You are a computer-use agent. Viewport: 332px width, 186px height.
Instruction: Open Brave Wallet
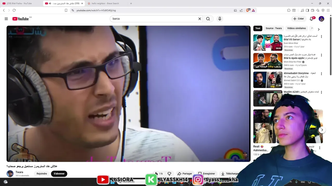coord(313,10)
